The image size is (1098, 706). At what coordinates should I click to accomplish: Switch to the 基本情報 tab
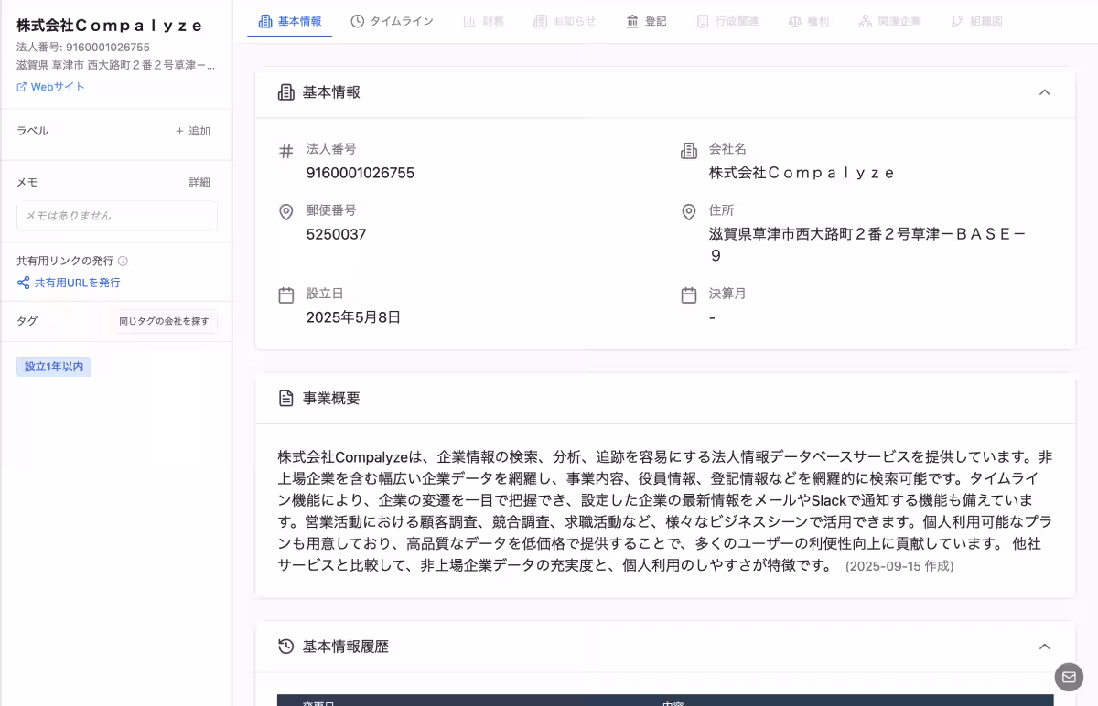tap(289, 22)
